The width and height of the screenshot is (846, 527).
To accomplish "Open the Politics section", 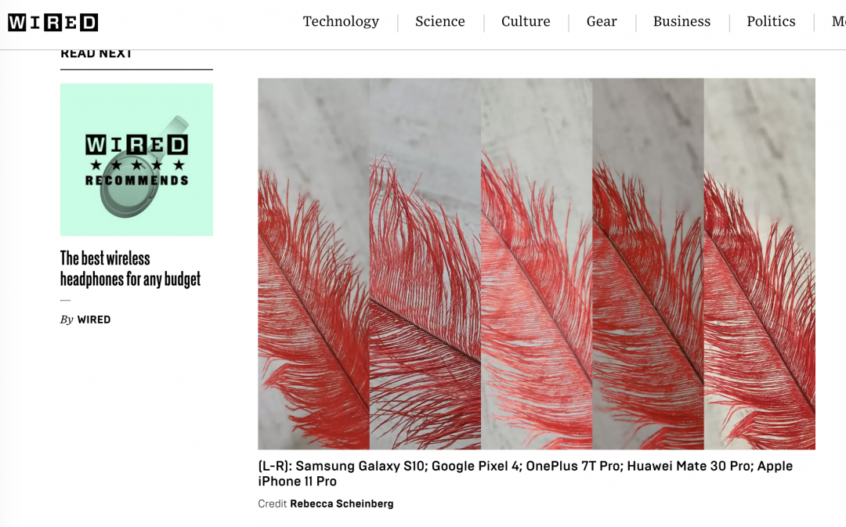I will point(771,22).
